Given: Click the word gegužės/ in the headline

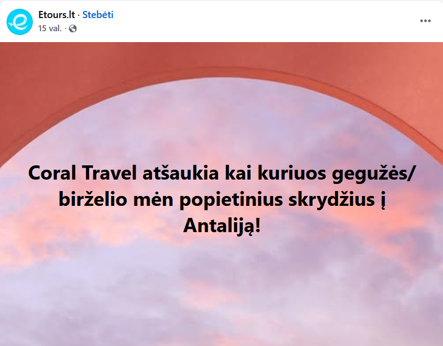Looking at the screenshot, I should coord(373,174).
